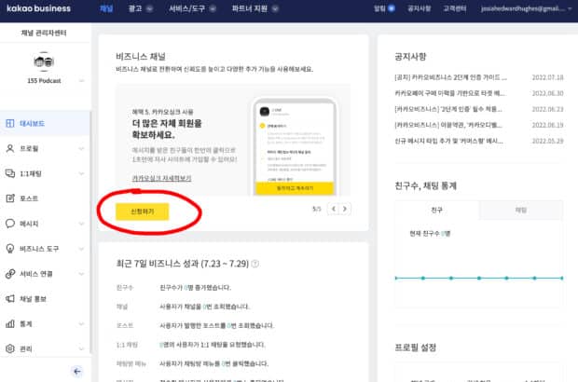Click the 현재 친구수 0명 label
Image resolution: width=578 pixels, height=382 pixels.
[x=430, y=233]
